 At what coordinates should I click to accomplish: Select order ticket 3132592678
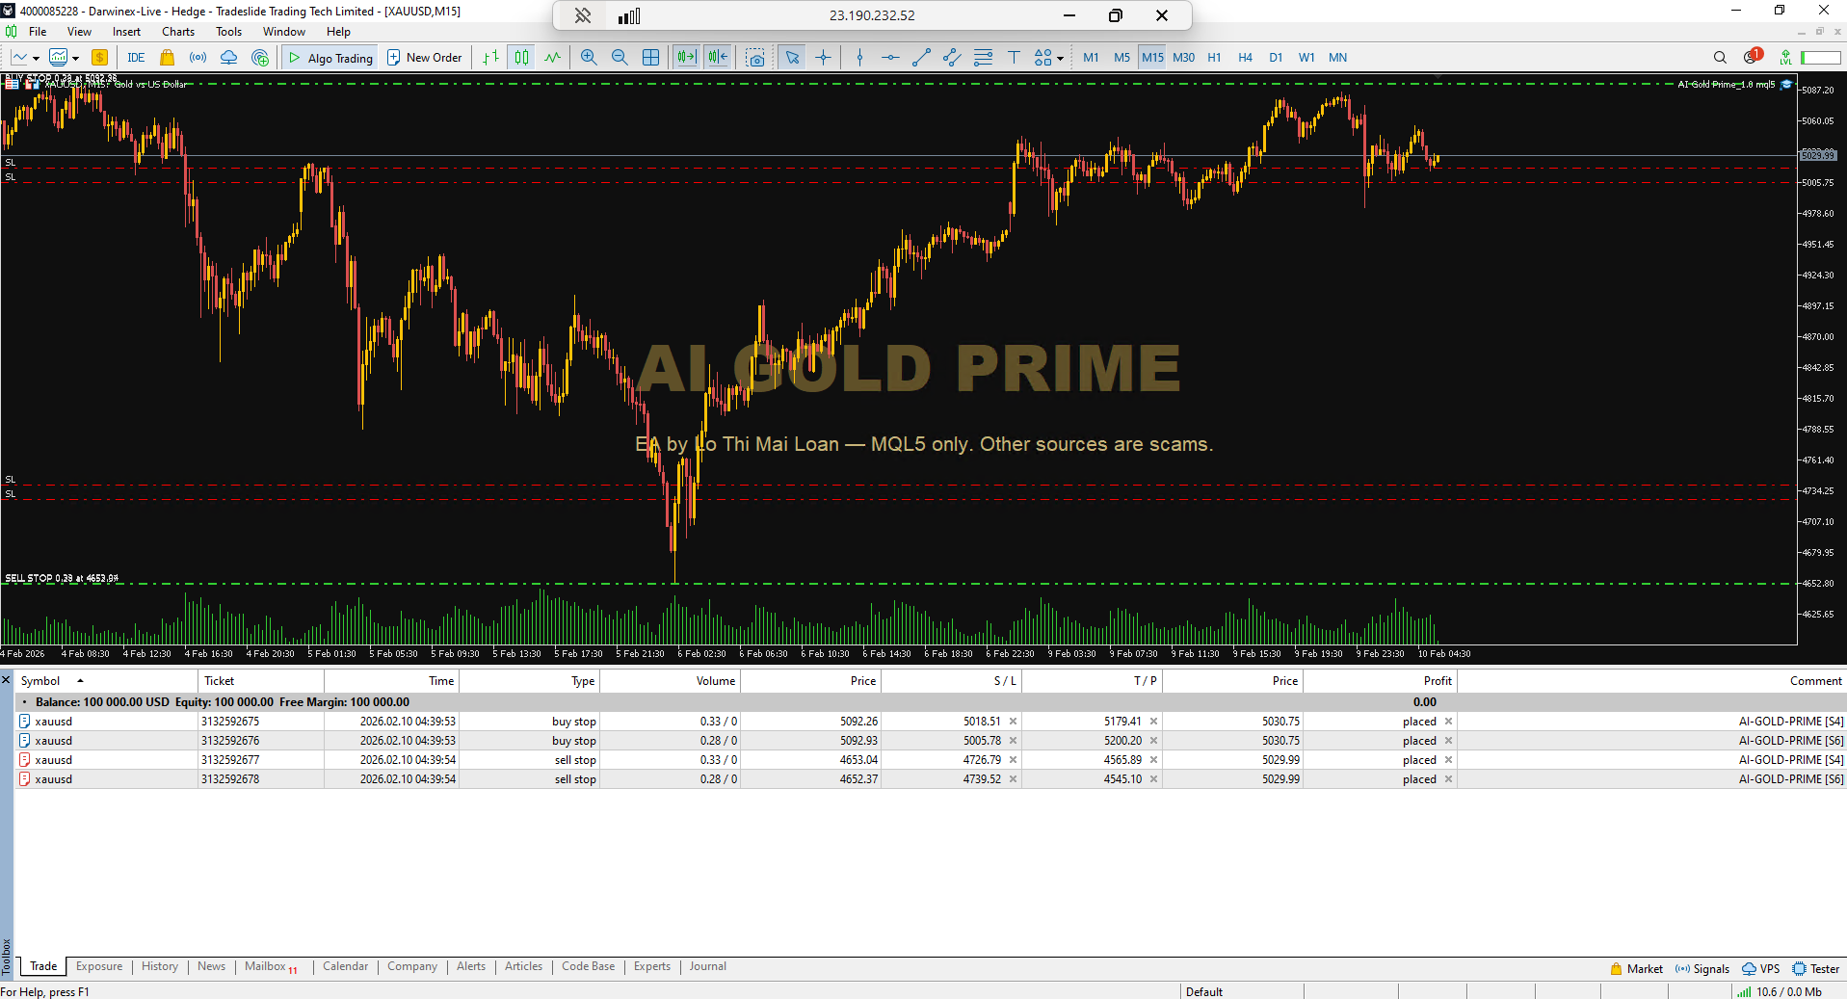[931, 779]
